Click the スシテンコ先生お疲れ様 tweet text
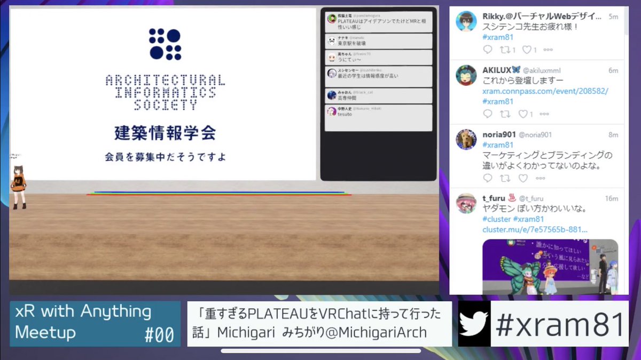The width and height of the screenshot is (641, 360). (x=530, y=27)
